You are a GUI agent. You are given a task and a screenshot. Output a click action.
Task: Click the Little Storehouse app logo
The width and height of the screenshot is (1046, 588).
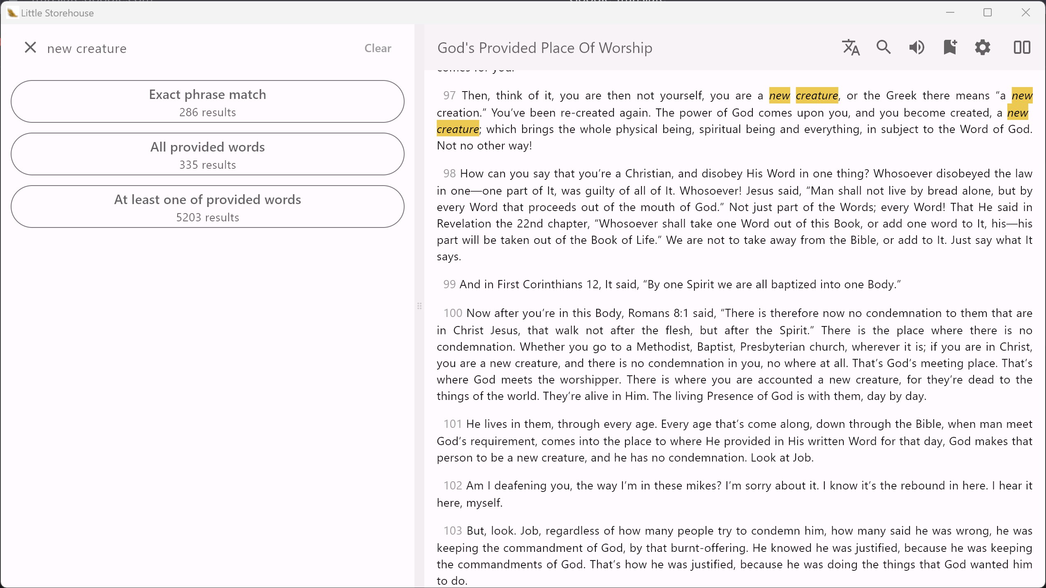tap(12, 13)
